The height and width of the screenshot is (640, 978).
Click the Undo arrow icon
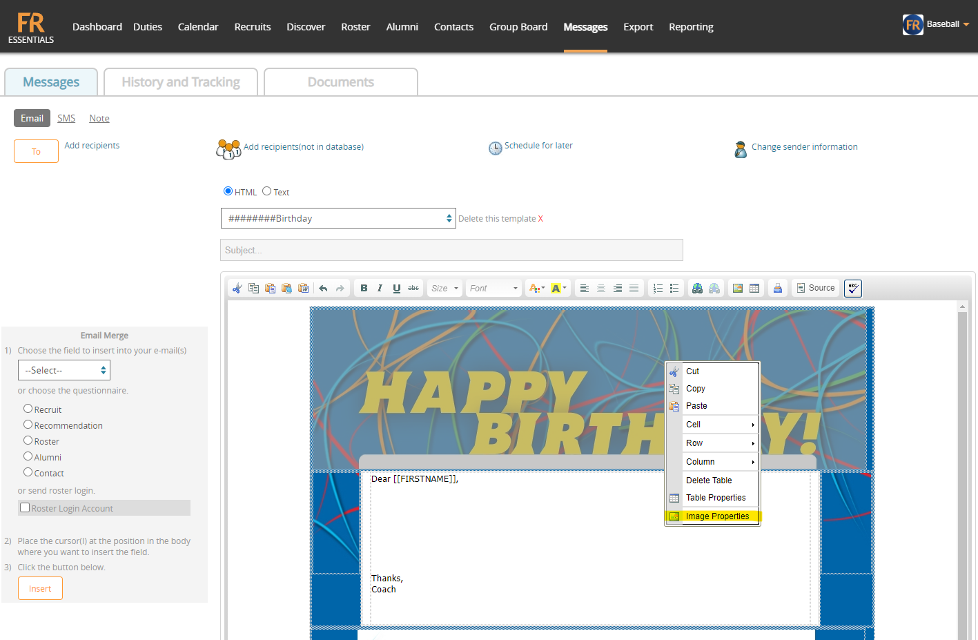pyautogui.click(x=323, y=289)
